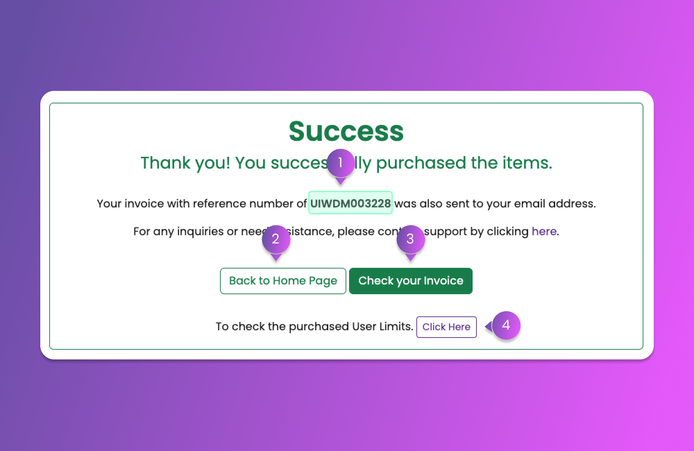Click the 'For any inquiries' text

(x=178, y=231)
